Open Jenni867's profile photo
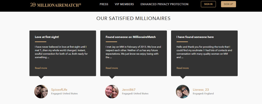The height and width of the screenshot is (104, 262). [x=112, y=91]
